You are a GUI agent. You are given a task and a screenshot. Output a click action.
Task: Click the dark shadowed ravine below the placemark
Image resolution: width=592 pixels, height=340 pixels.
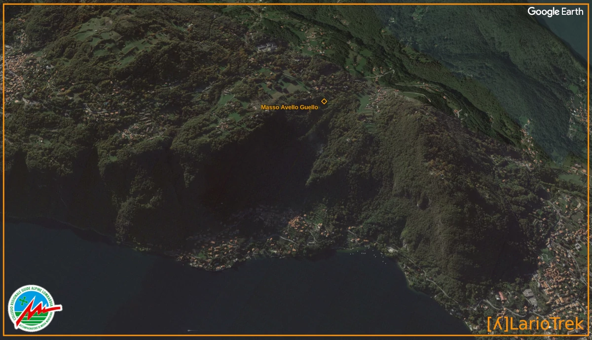pos(257,163)
